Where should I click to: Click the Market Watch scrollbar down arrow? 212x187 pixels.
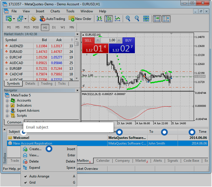pos(77,78)
